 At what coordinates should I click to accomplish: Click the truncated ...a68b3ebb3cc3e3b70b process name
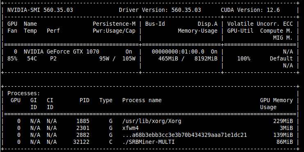tap(185, 135)
